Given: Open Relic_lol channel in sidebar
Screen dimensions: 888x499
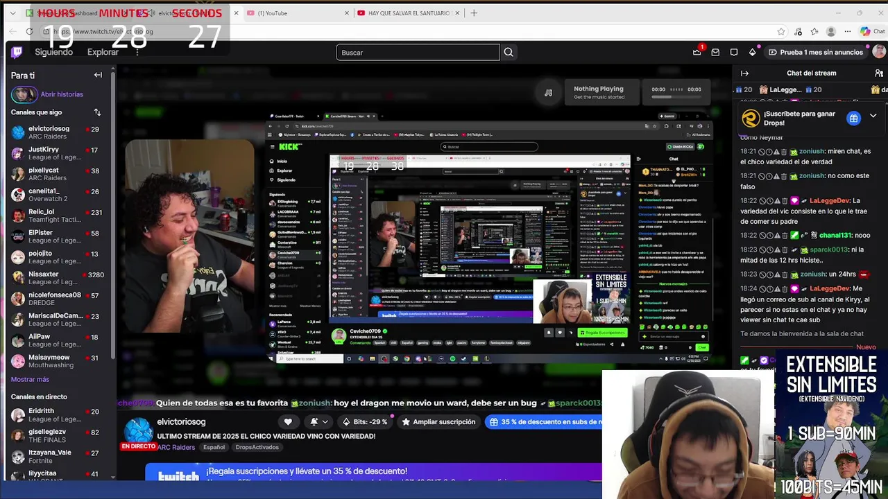Looking at the screenshot, I should 58,216.
